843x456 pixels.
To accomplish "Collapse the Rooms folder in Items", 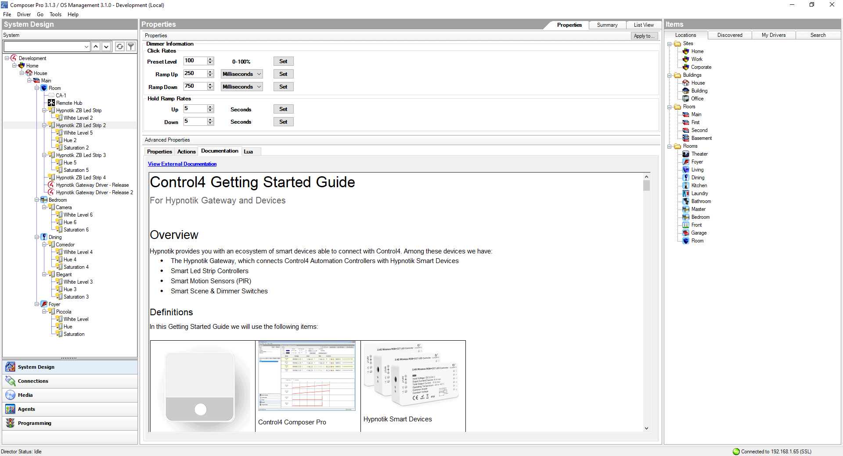I will pyautogui.click(x=670, y=146).
